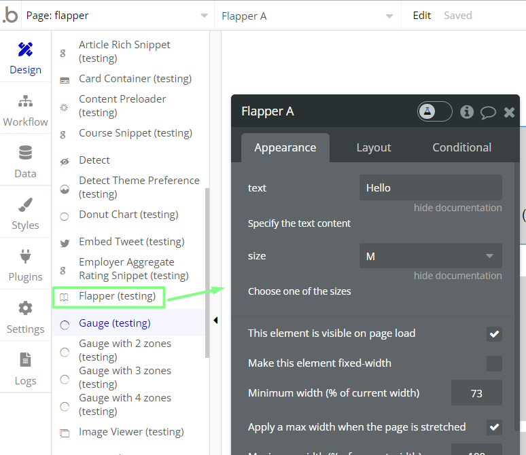Click the Gauge with 2 zones icon
This screenshot has height=455, width=526.
coord(65,352)
